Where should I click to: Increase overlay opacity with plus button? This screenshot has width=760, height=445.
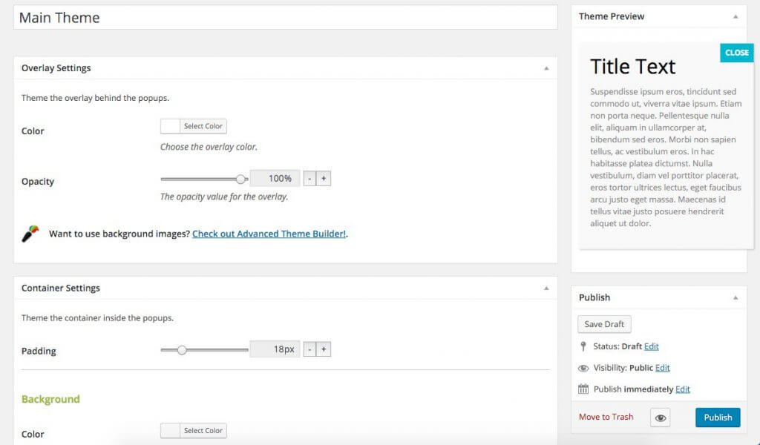[x=324, y=179]
